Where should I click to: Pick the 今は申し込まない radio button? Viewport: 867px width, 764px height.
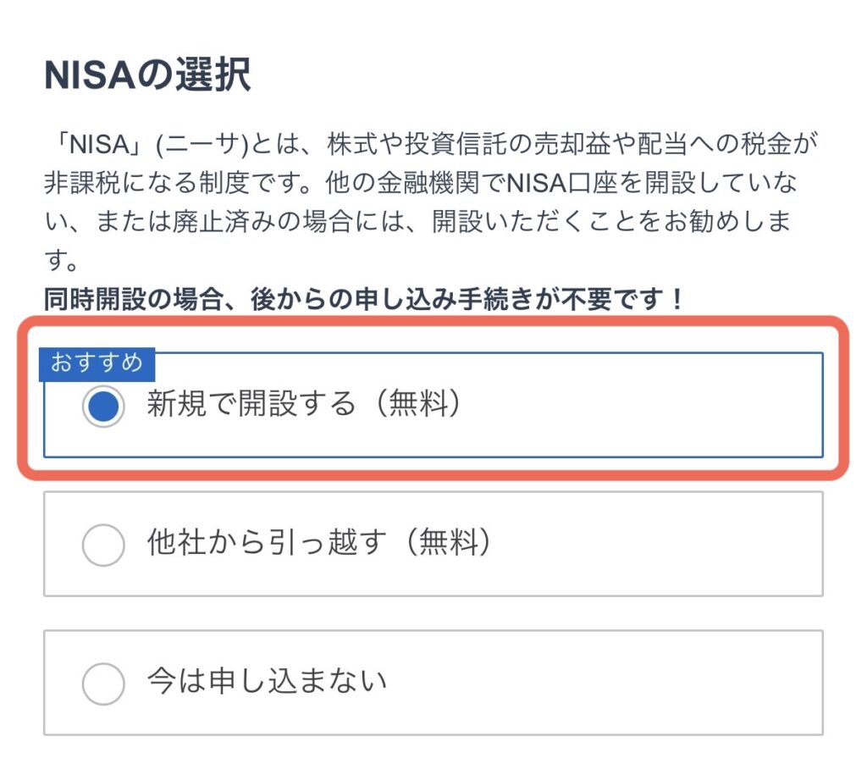pos(103,683)
